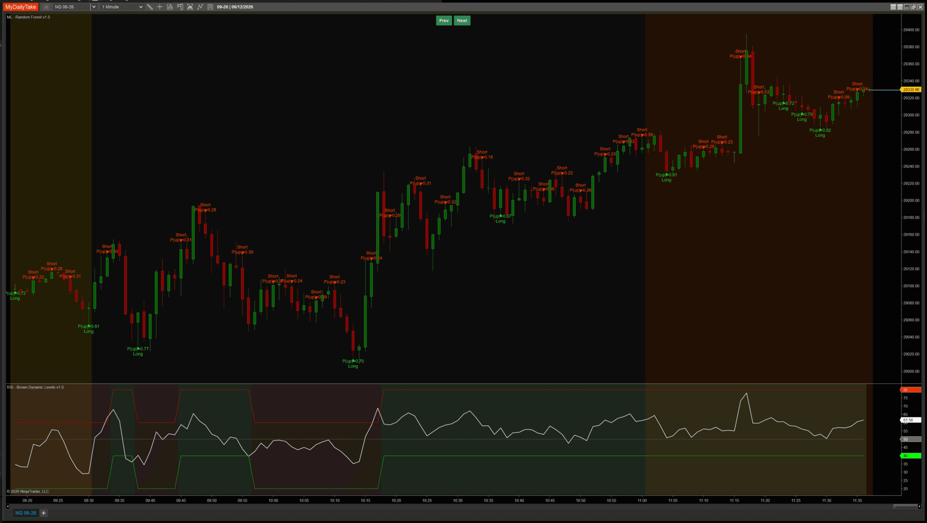
Task: Click the Short P(up) 0.12 signal label
Action: tap(759, 89)
